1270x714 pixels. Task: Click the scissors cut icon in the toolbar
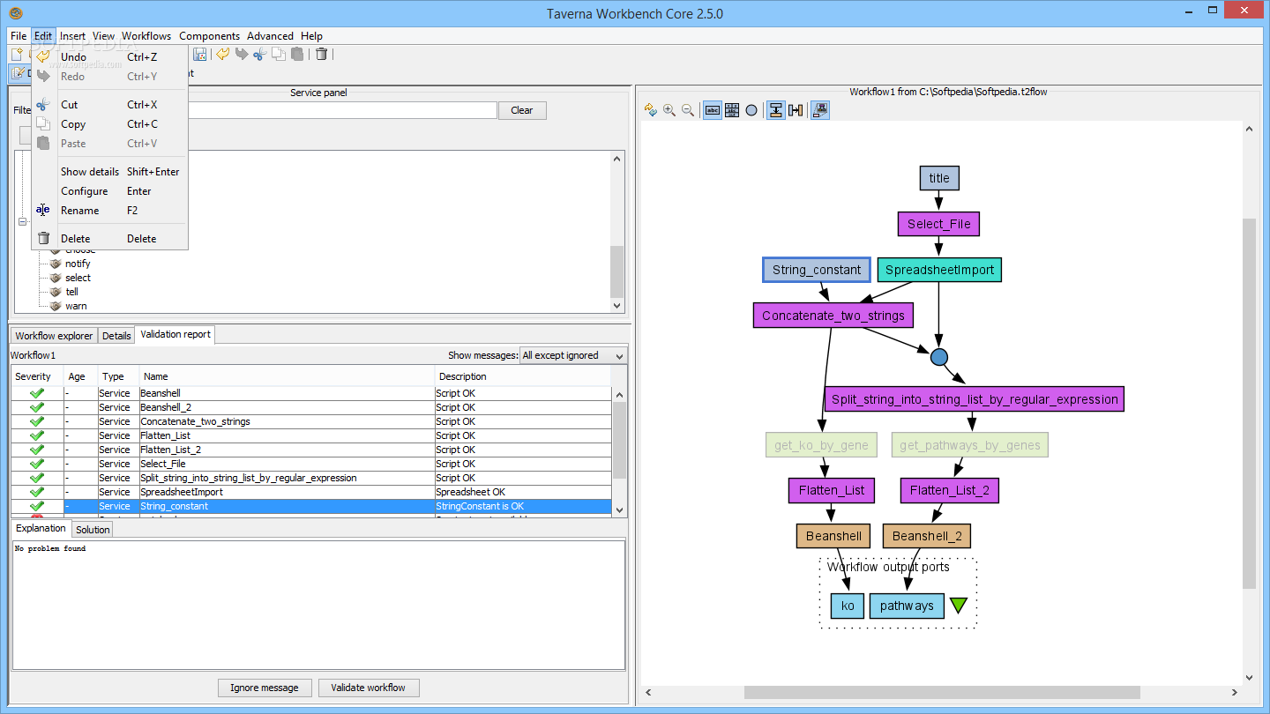click(x=259, y=55)
